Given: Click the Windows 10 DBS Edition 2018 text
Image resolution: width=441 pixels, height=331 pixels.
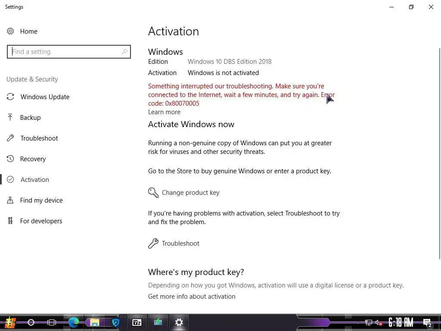Looking at the screenshot, I should pyautogui.click(x=230, y=62).
